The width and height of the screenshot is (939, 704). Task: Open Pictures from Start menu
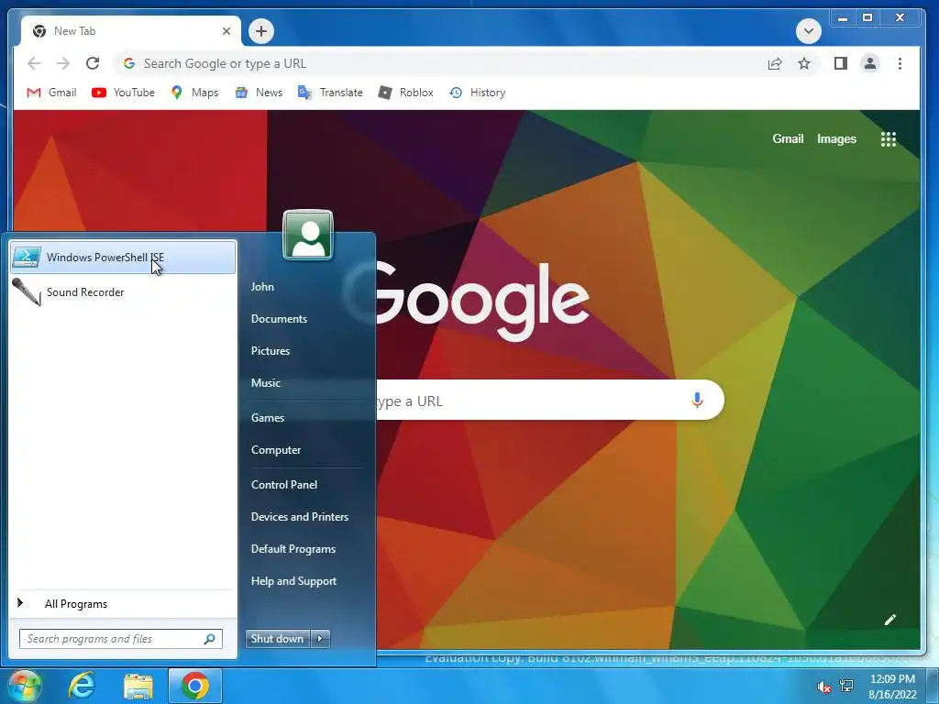271,351
